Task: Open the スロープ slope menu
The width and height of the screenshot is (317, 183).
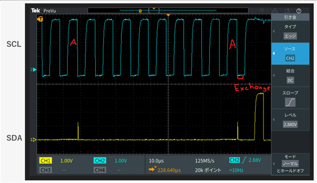Action: tap(290, 98)
